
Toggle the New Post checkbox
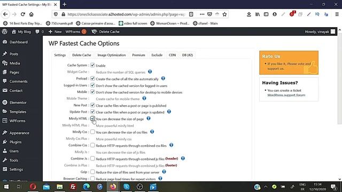click(92, 105)
